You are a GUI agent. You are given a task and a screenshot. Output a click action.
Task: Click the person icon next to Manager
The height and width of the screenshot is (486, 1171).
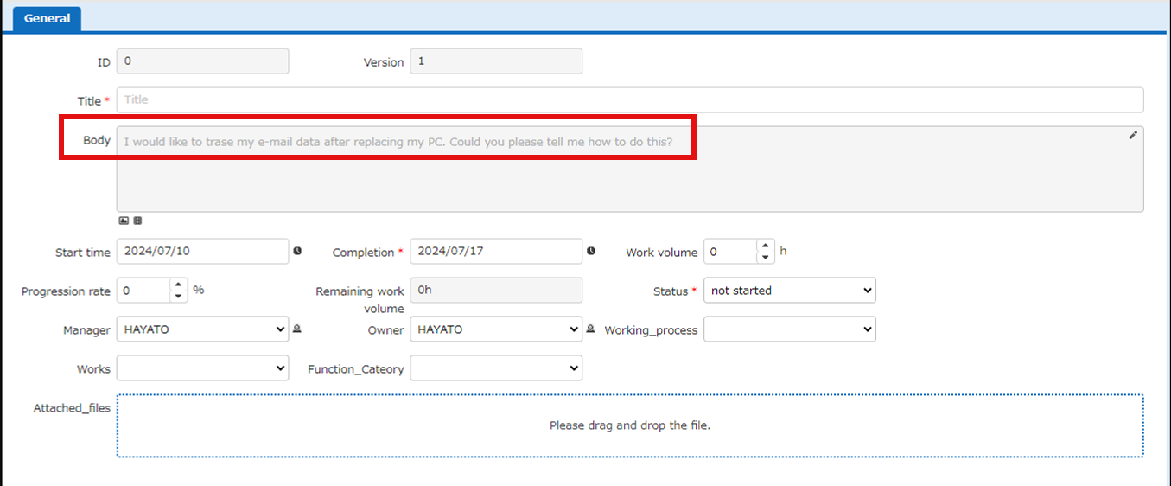(297, 329)
